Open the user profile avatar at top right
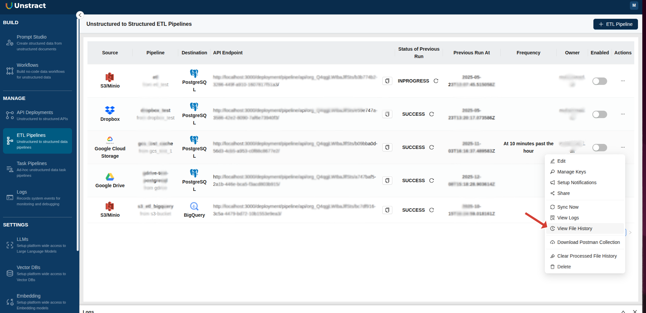 coord(634,5)
